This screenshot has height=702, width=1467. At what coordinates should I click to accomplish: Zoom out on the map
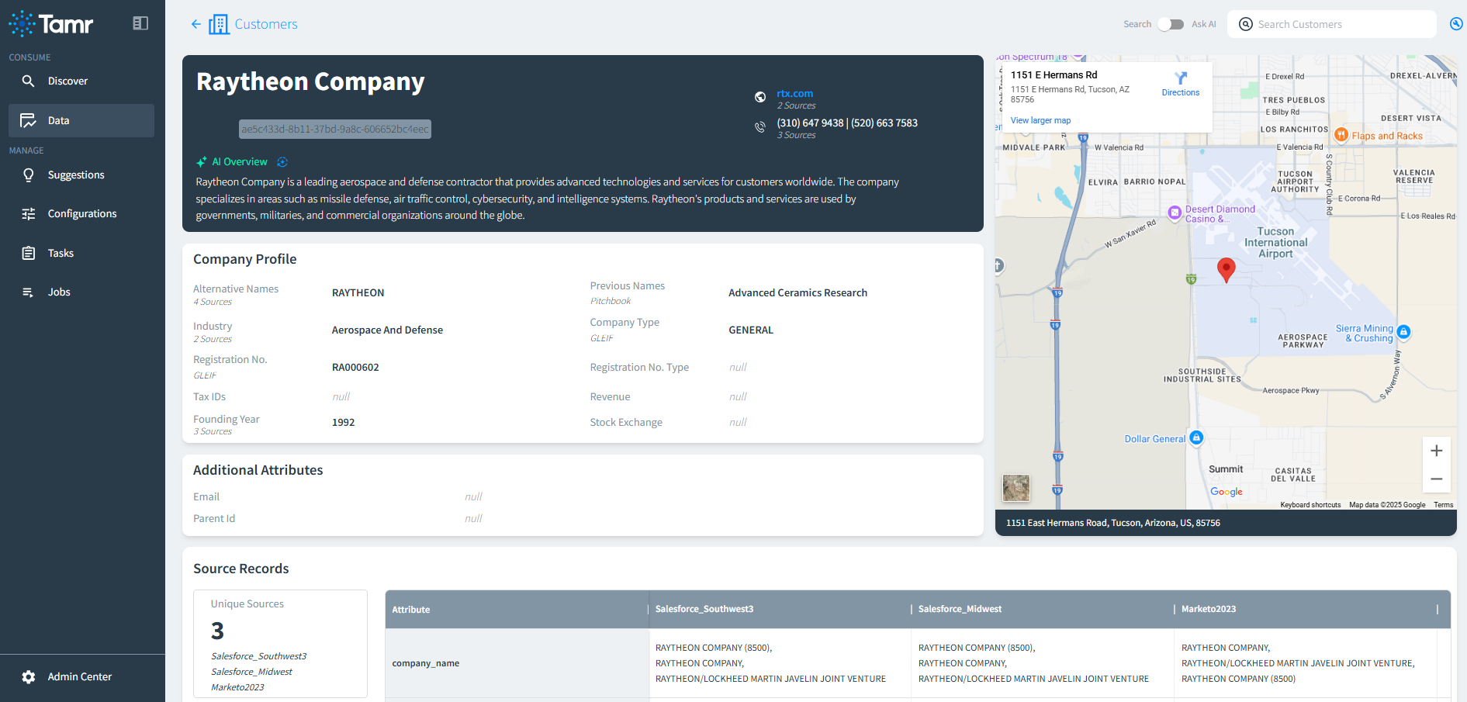[1437, 479]
